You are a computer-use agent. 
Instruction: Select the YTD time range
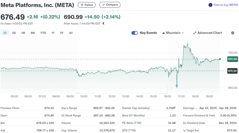43,33
